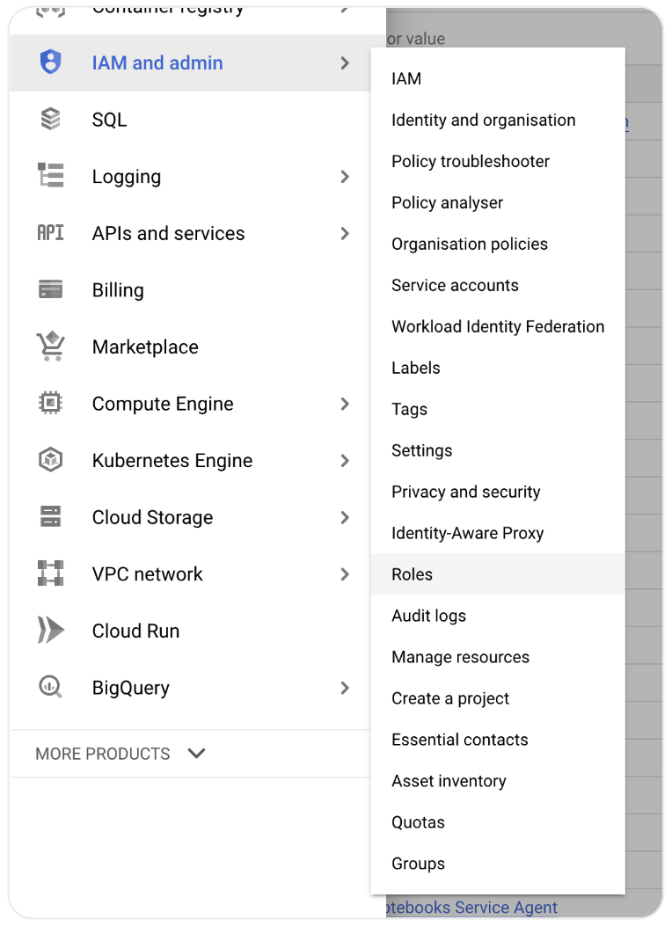Click the Cloud Storage icon
Screen dimensions: 672x927
click(50, 516)
